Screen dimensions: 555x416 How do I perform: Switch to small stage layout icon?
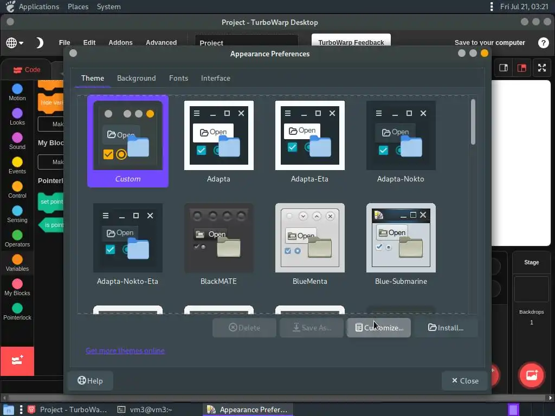point(503,68)
